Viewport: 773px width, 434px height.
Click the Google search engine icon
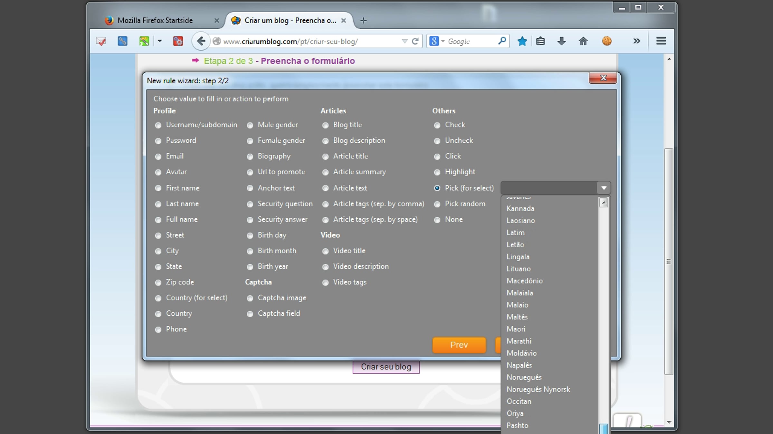click(x=434, y=41)
